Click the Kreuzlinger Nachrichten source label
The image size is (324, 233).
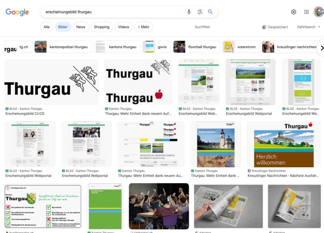(x=269, y=171)
